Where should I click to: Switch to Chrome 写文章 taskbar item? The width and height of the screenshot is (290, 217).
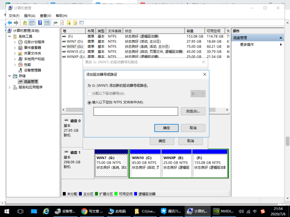click(x=92, y=211)
